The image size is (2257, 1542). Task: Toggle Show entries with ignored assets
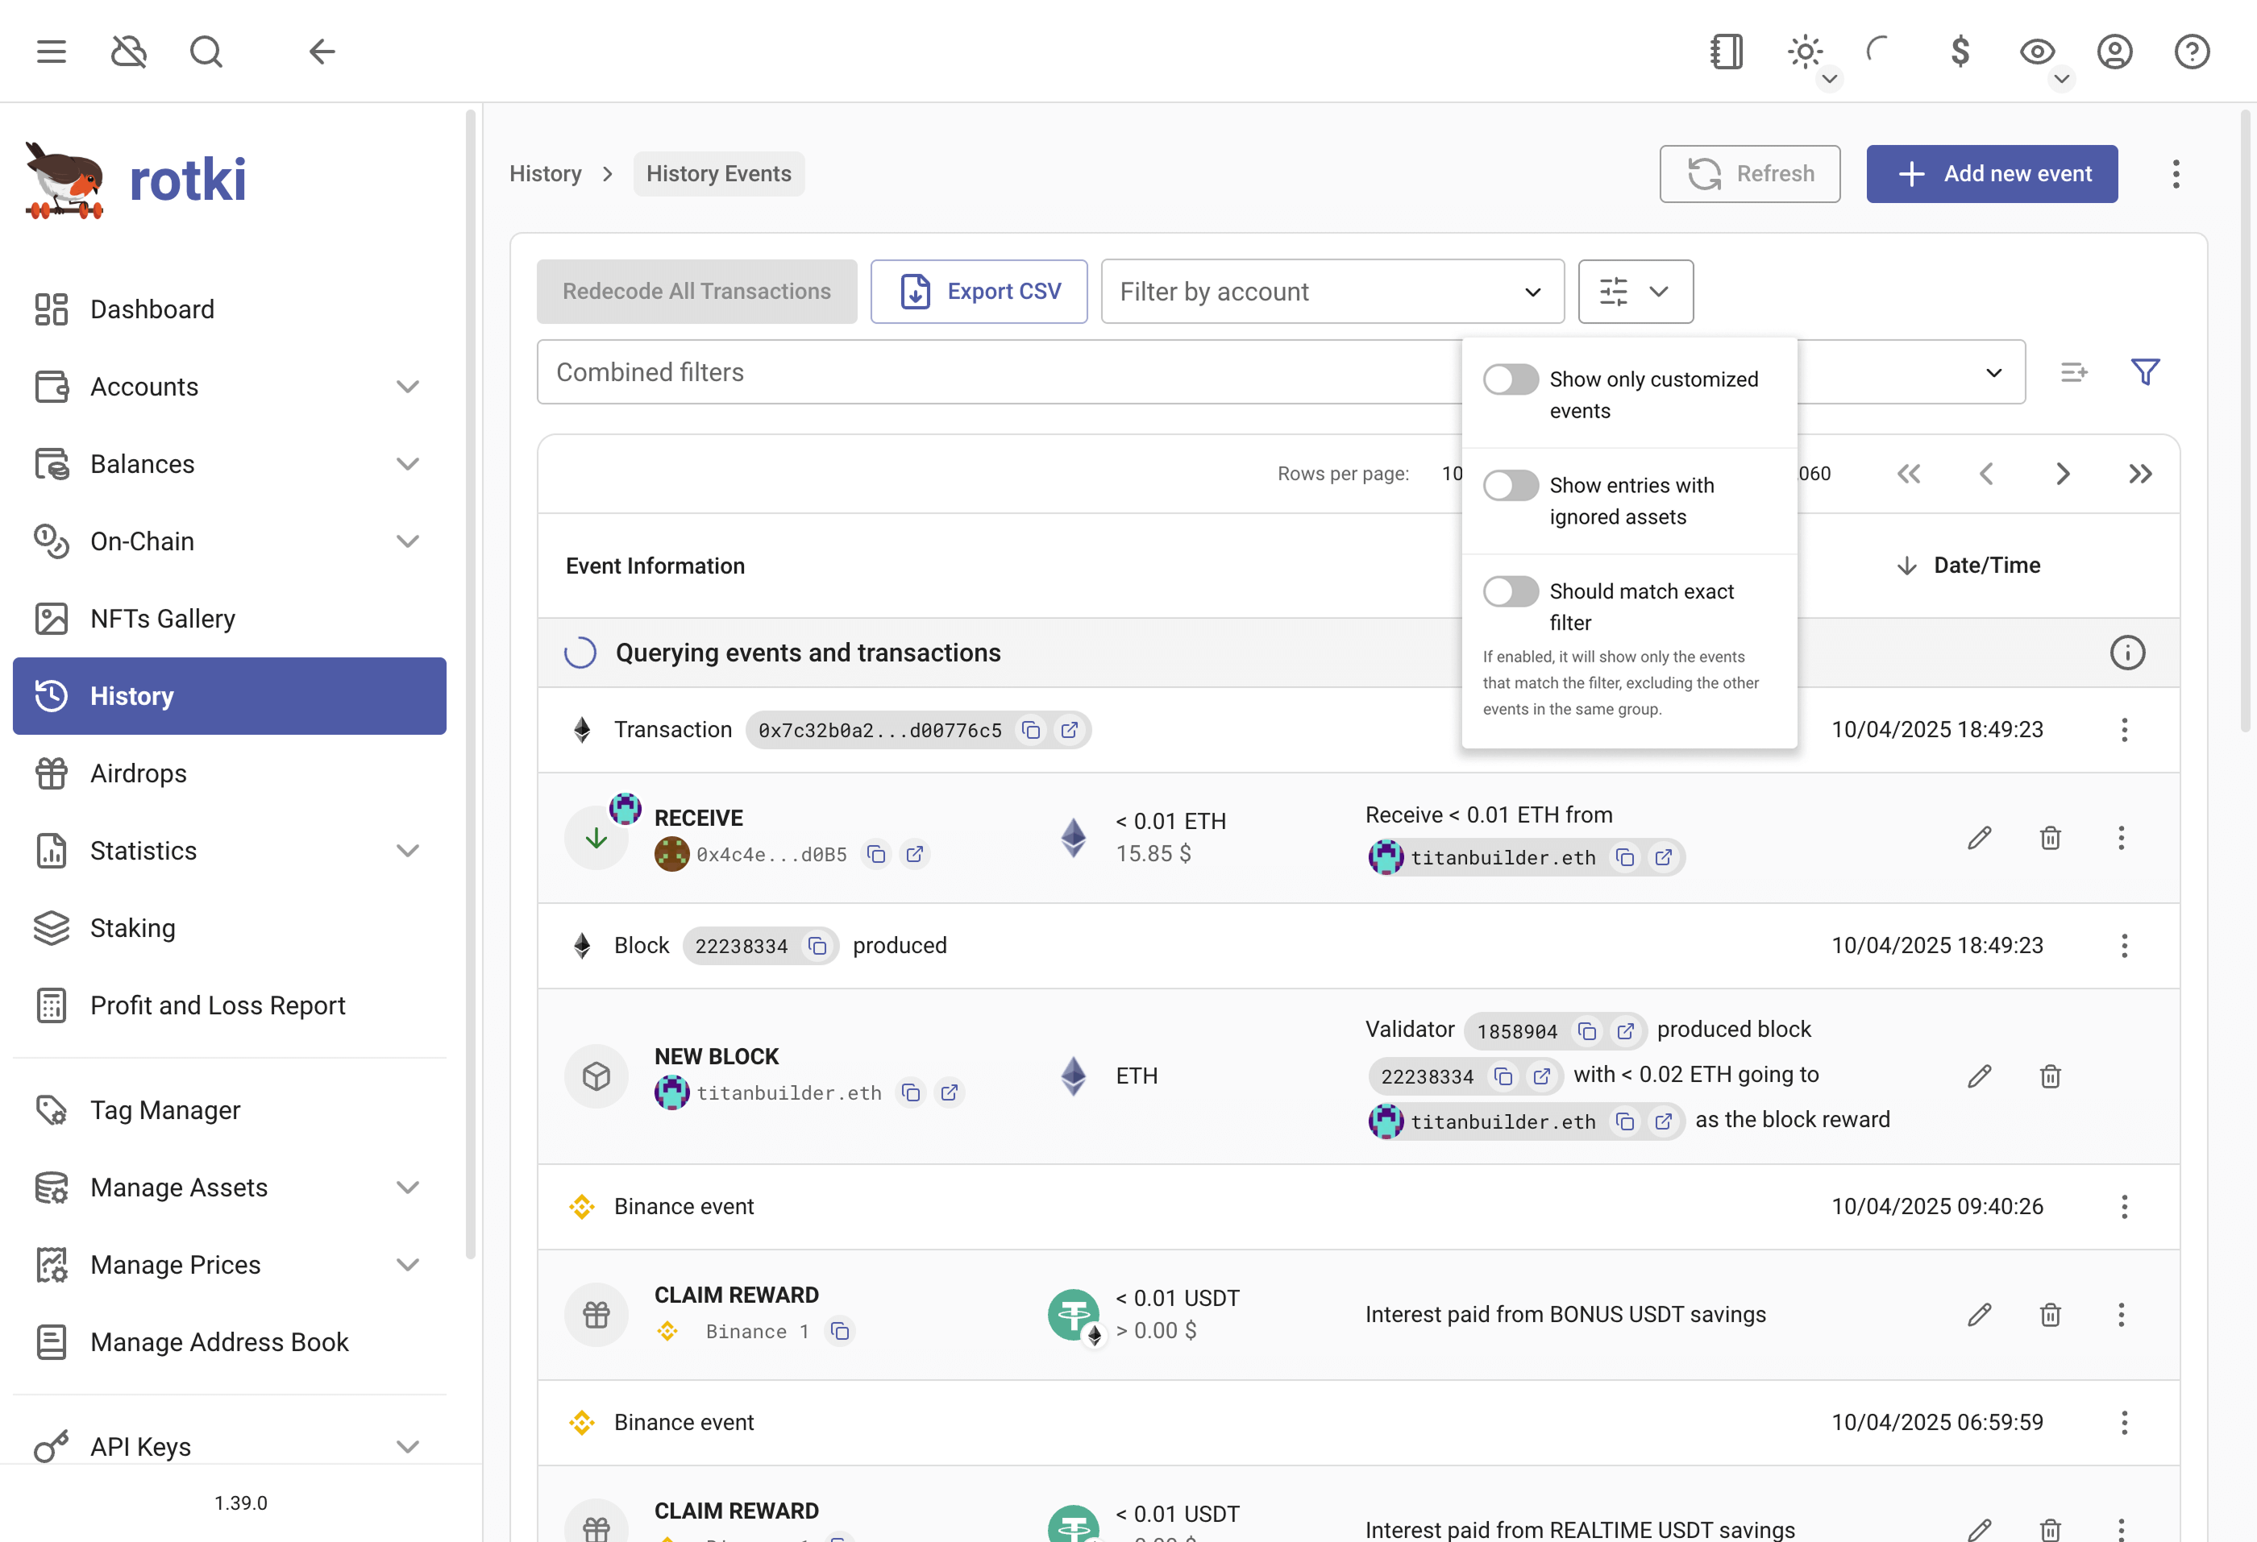(1510, 485)
